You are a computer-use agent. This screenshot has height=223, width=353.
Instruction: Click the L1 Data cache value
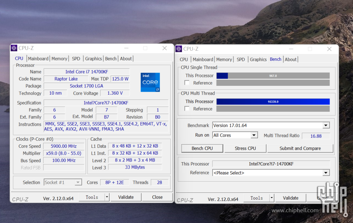click(135, 146)
